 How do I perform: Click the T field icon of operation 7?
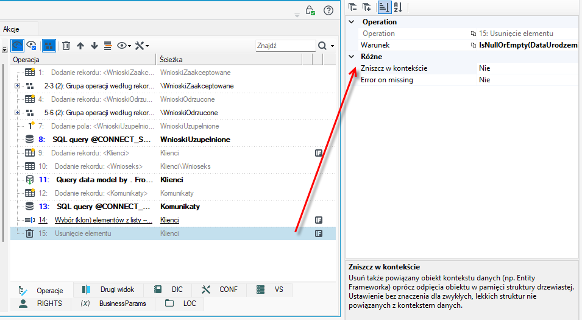point(31,126)
